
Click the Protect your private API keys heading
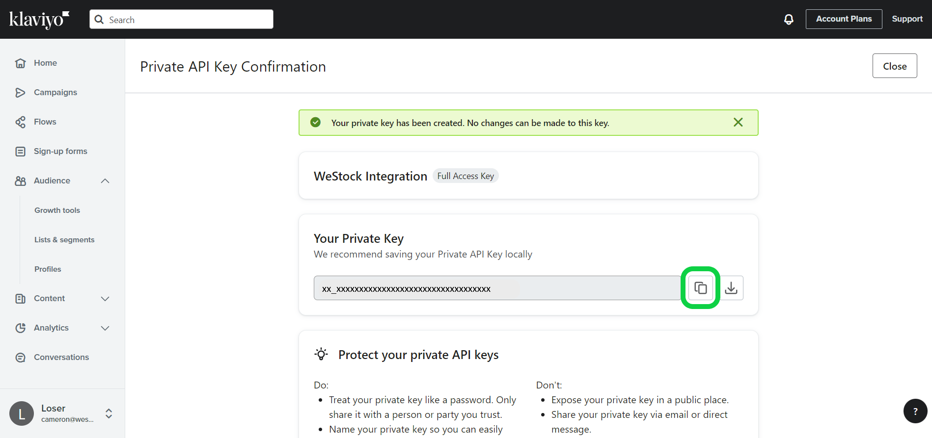(x=418, y=355)
